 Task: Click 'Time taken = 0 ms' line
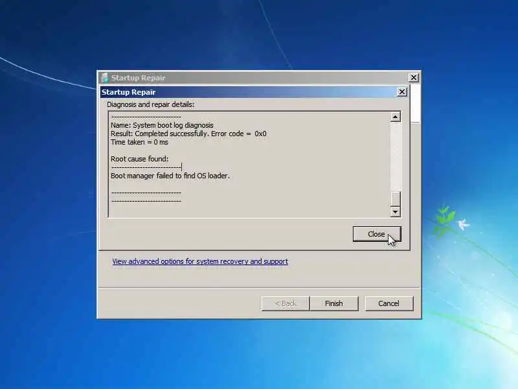pos(139,142)
